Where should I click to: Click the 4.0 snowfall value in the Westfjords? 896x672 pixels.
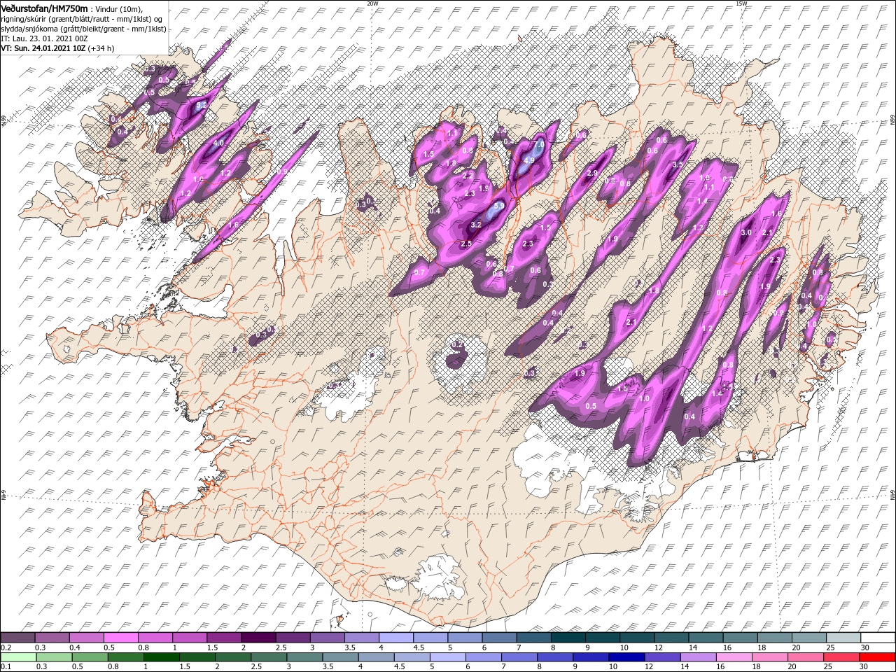pos(218,143)
